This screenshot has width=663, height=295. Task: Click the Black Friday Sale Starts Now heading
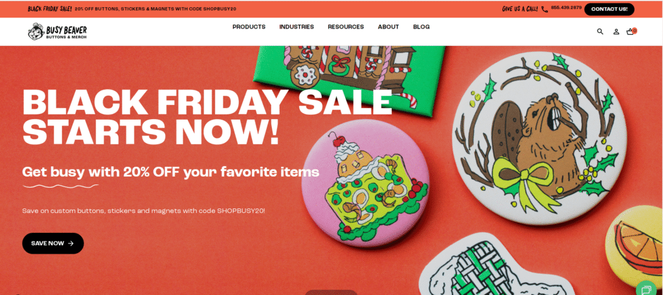pyautogui.click(x=208, y=116)
